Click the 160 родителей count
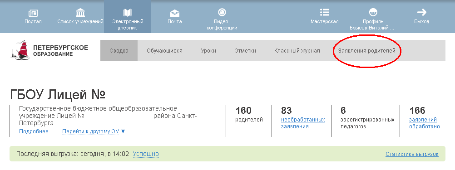Viewport: 455px width, 170px height. pos(249,114)
